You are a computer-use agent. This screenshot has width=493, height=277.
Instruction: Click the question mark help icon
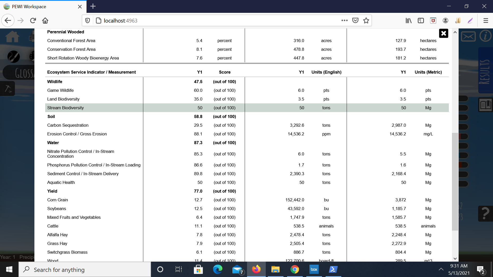pyautogui.click(x=485, y=213)
